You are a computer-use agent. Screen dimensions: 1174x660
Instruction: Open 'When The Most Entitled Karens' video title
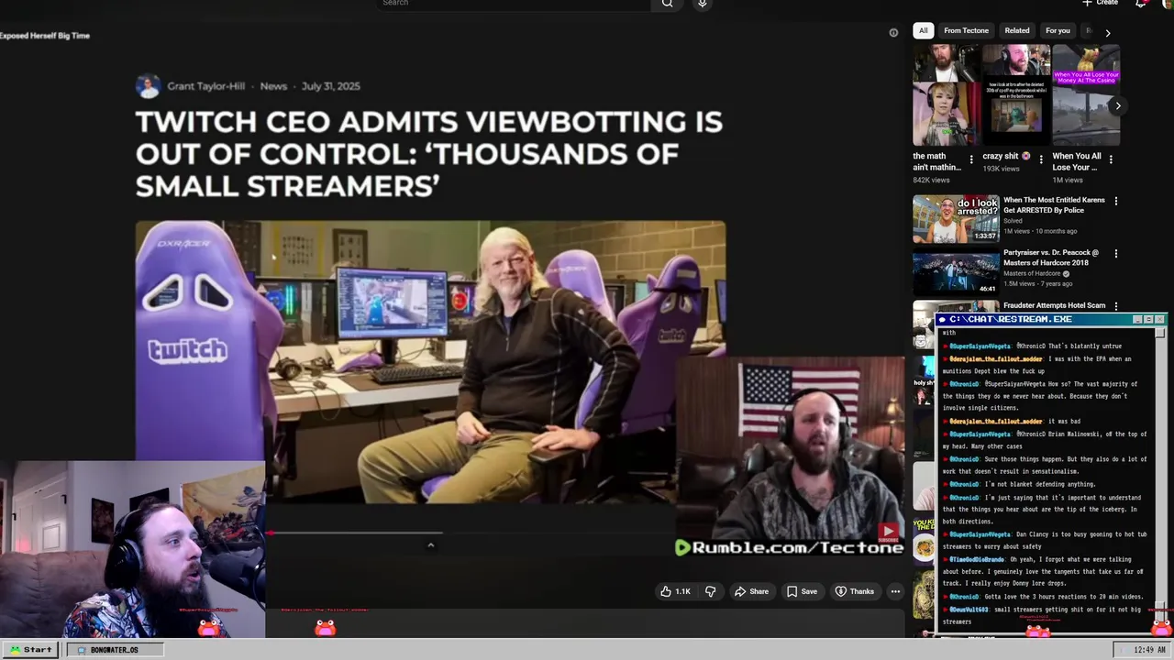point(1054,204)
